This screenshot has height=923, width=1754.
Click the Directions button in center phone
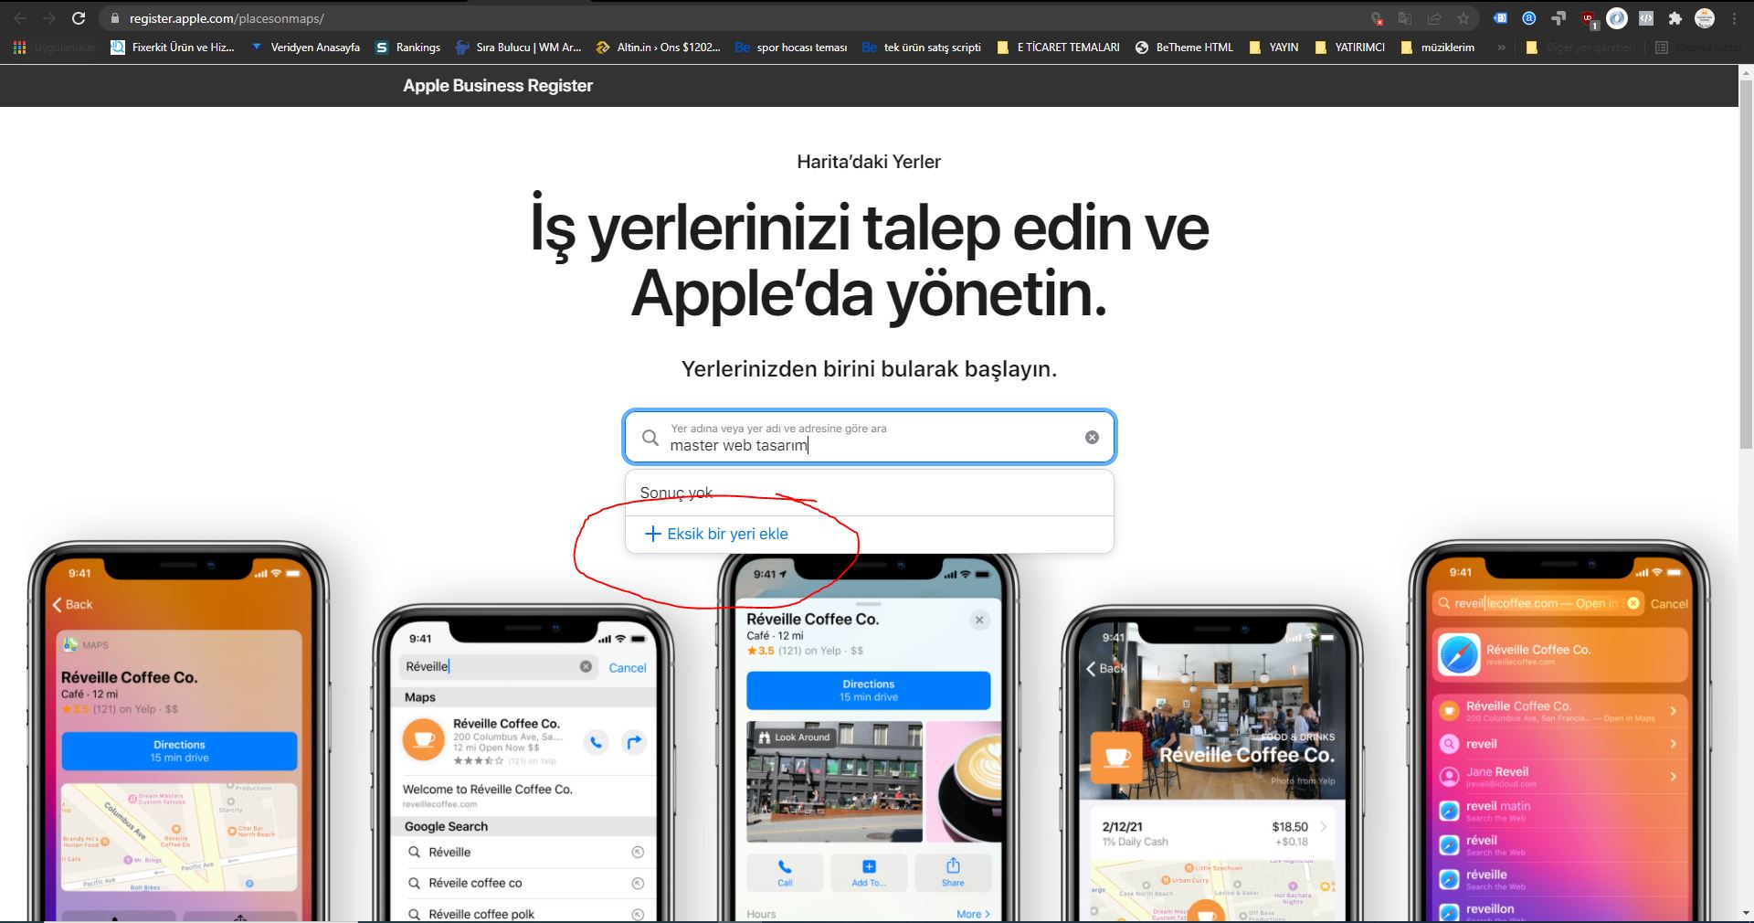point(868,690)
